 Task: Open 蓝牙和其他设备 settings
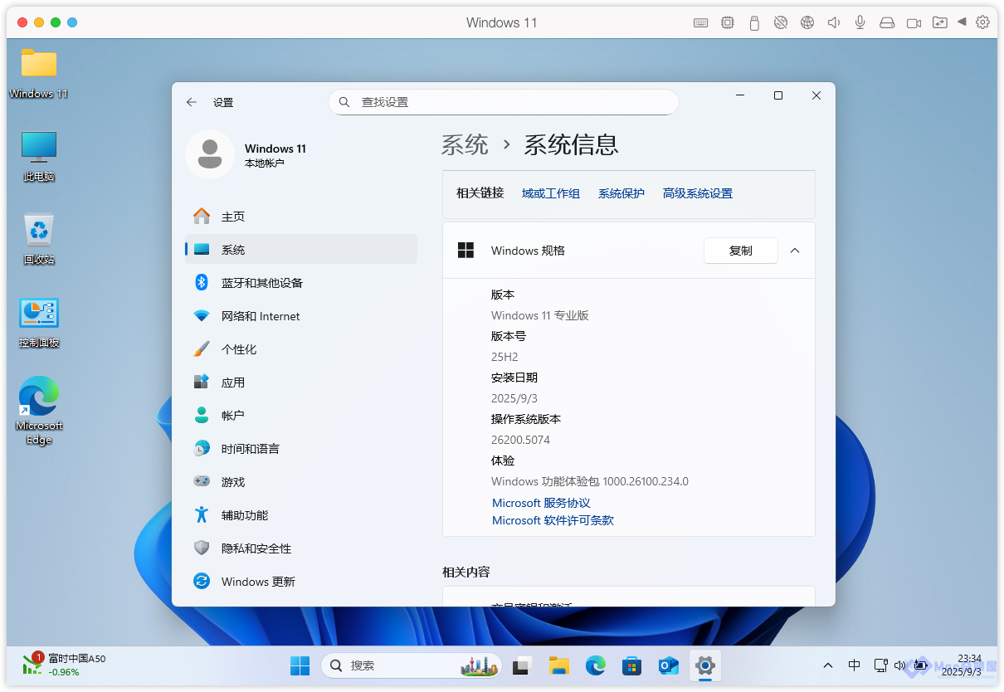(301, 283)
